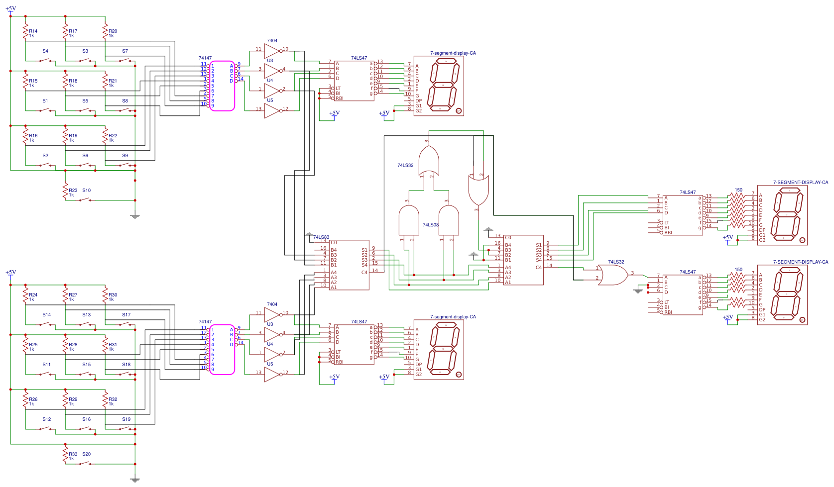Click the S11 switch label

click(x=47, y=364)
